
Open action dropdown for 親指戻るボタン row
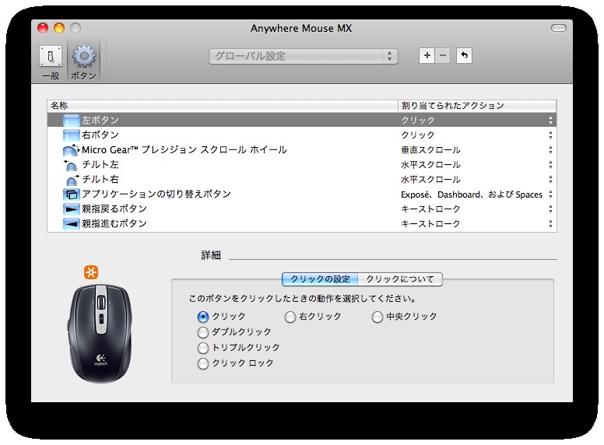coord(550,209)
